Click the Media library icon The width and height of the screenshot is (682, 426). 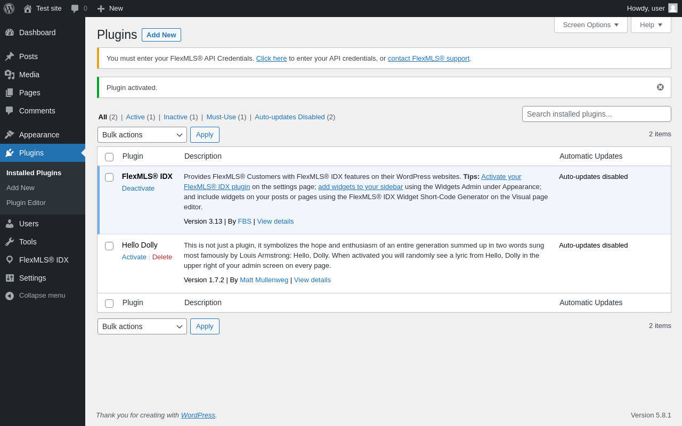tap(10, 75)
